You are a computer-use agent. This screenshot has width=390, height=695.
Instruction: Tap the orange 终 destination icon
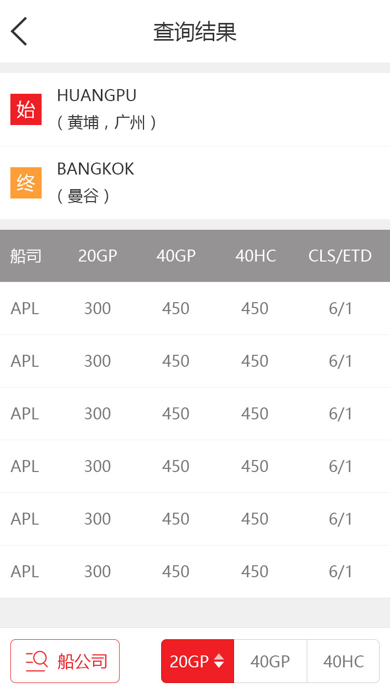point(26,183)
